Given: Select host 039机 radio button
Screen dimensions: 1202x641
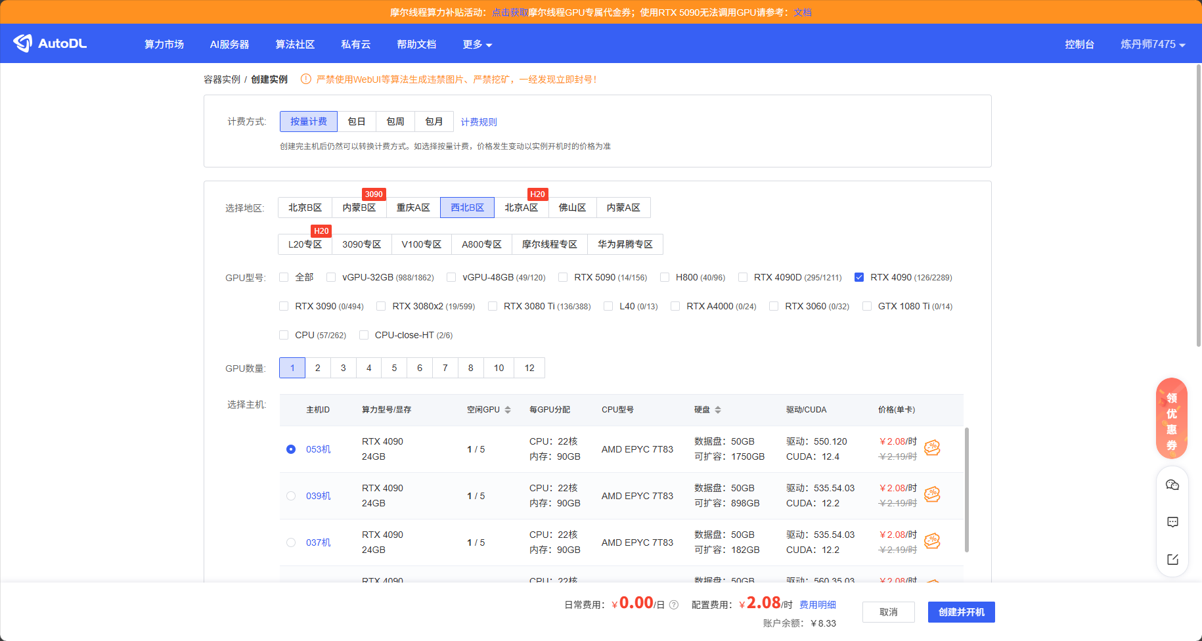Looking at the screenshot, I should pos(291,496).
